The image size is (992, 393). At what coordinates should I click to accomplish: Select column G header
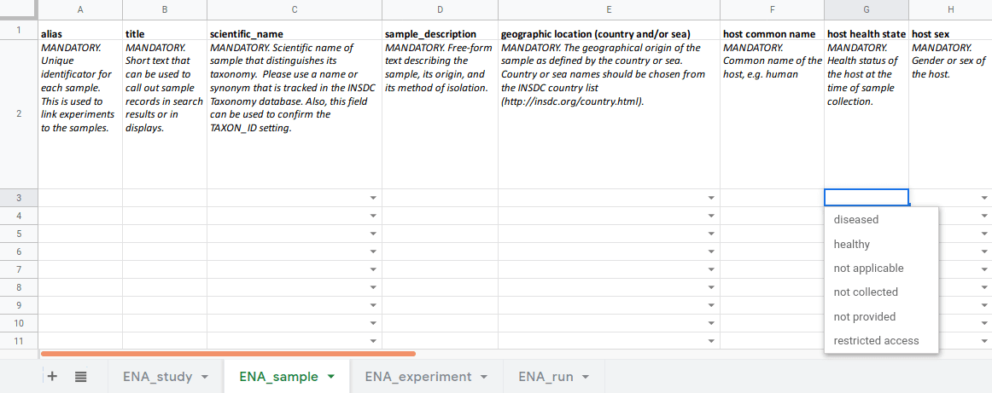pyautogui.click(x=866, y=10)
